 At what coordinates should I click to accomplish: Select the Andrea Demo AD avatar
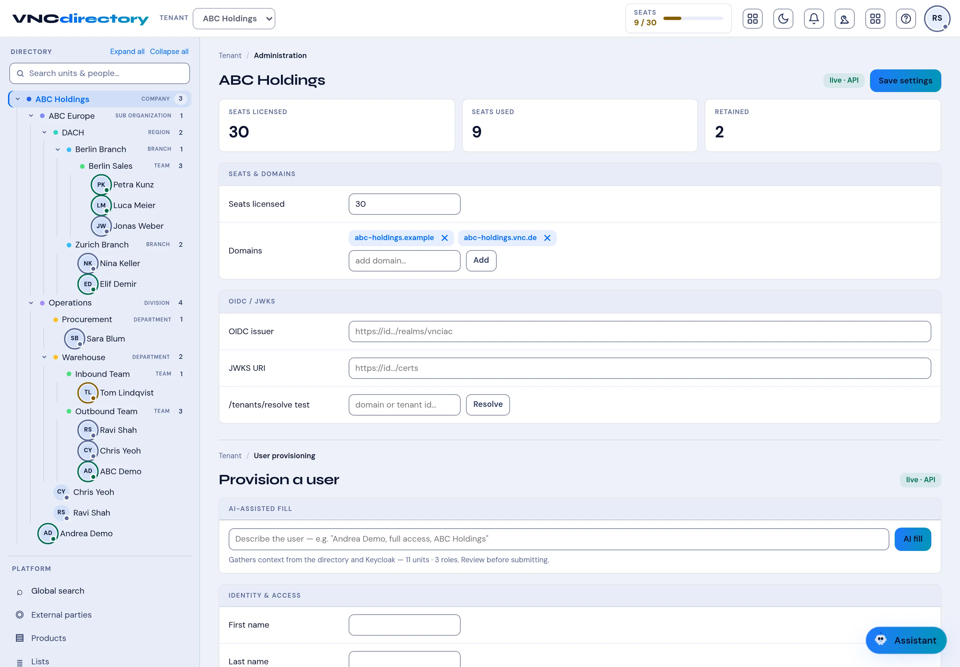48,533
